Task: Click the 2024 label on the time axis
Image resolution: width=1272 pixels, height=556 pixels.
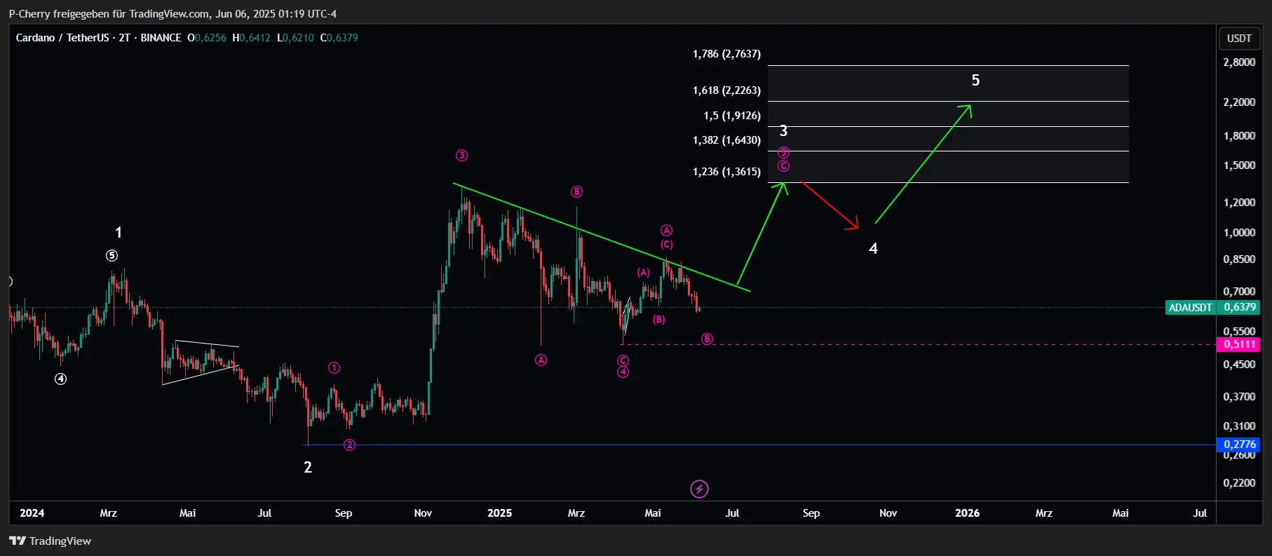Action: pyautogui.click(x=32, y=513)
